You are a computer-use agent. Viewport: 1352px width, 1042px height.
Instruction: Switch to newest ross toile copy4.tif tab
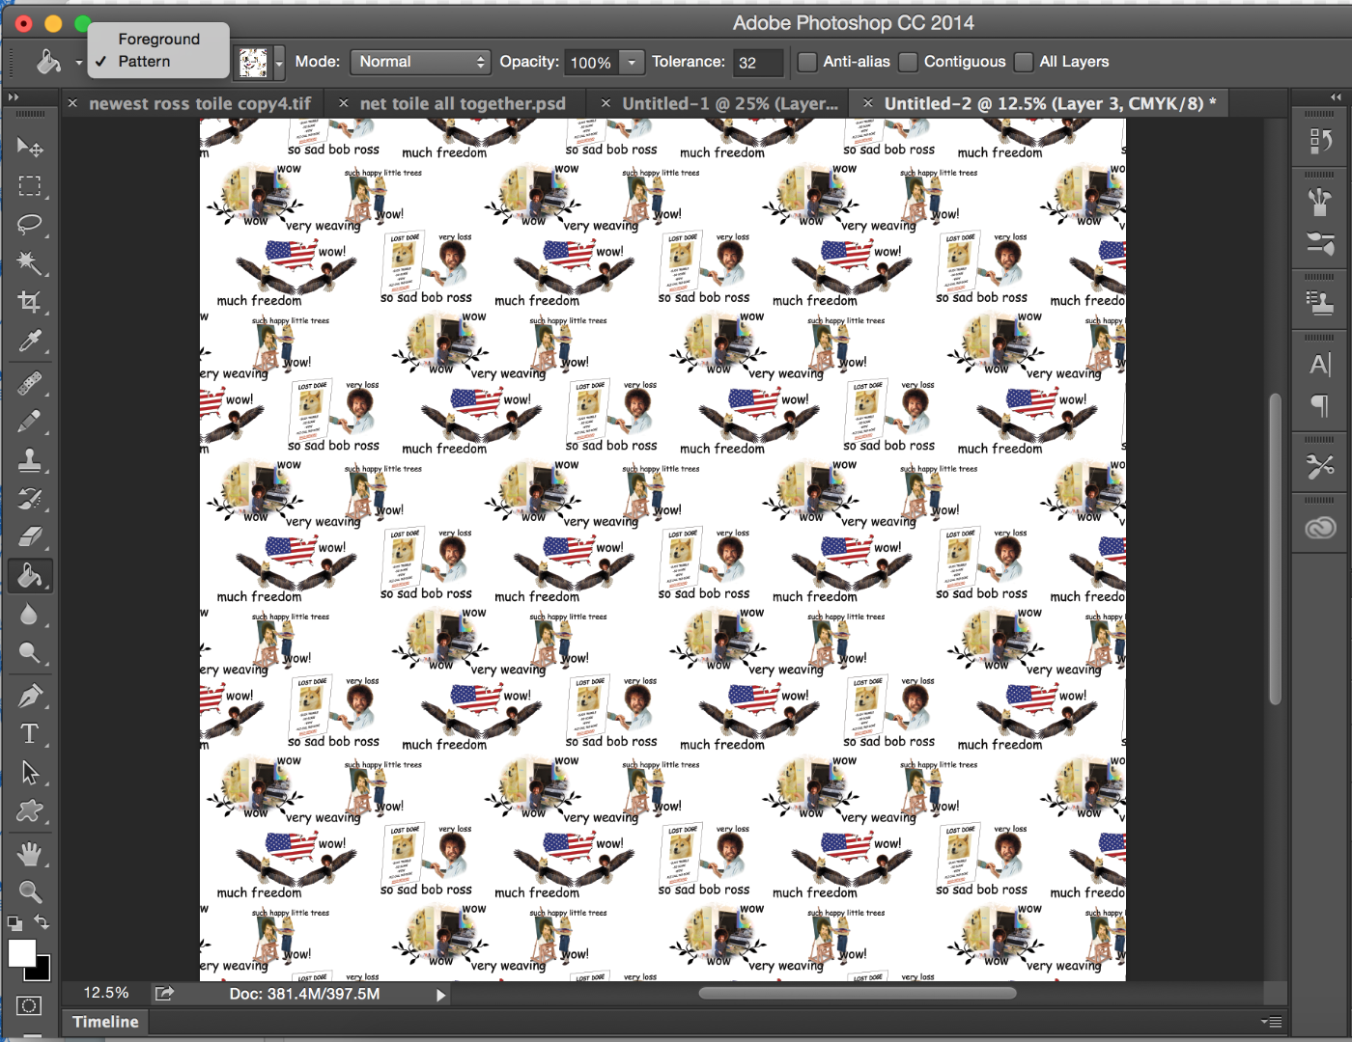200,103
